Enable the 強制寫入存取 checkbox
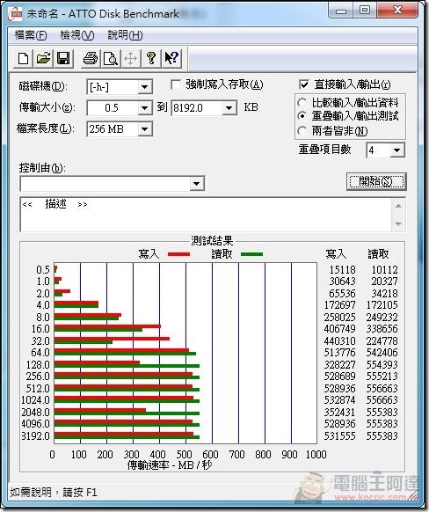 176,85
